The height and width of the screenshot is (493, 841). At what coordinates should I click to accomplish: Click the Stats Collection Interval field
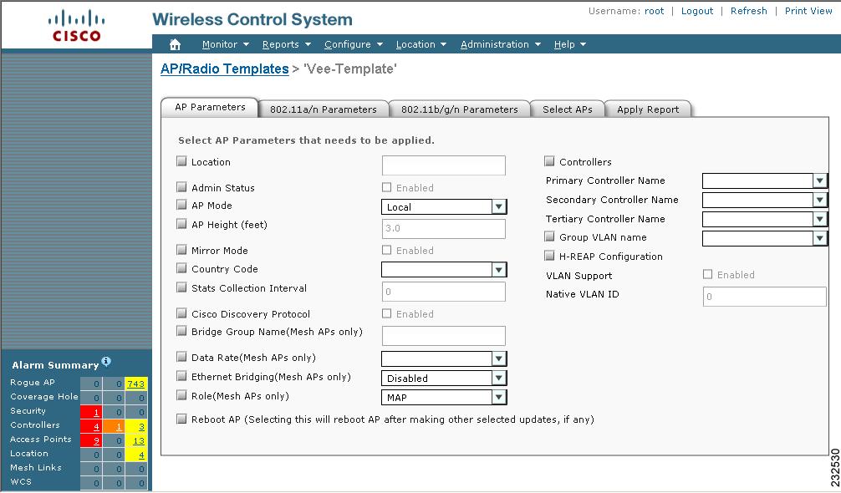click(444, 292)
